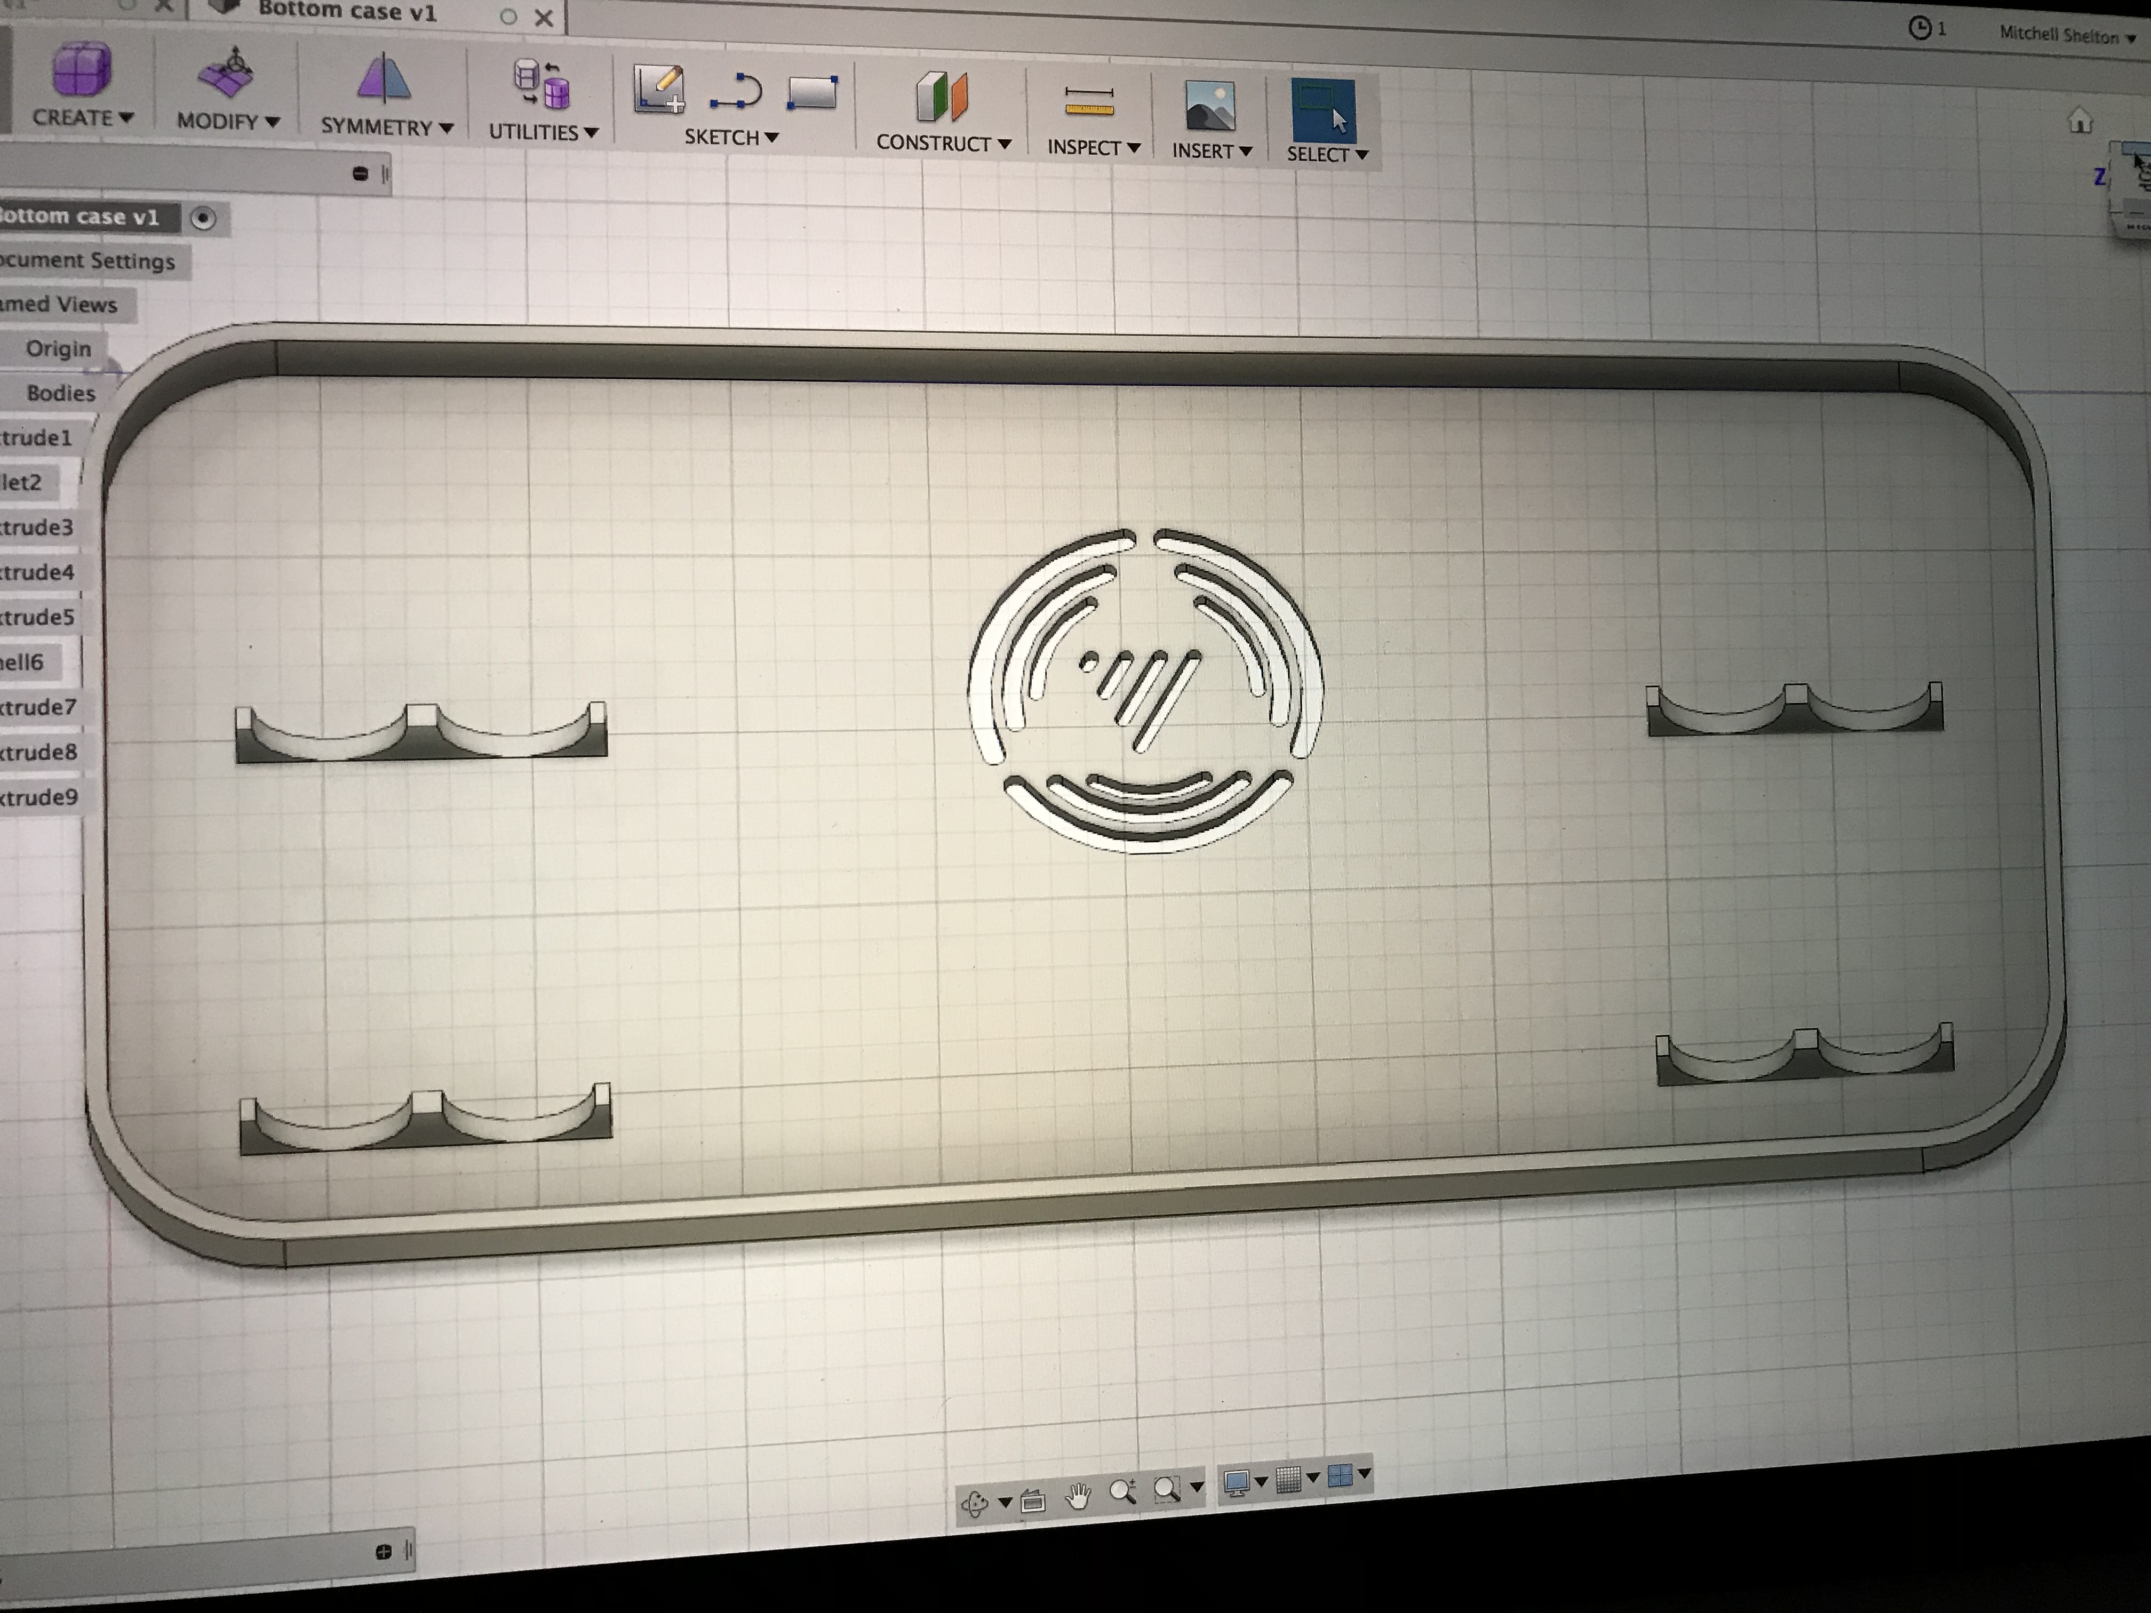Select the Bodies browser folder
Viewport: 2151px width, 1613px height.
pyautogui.click(x=60, y=393)
